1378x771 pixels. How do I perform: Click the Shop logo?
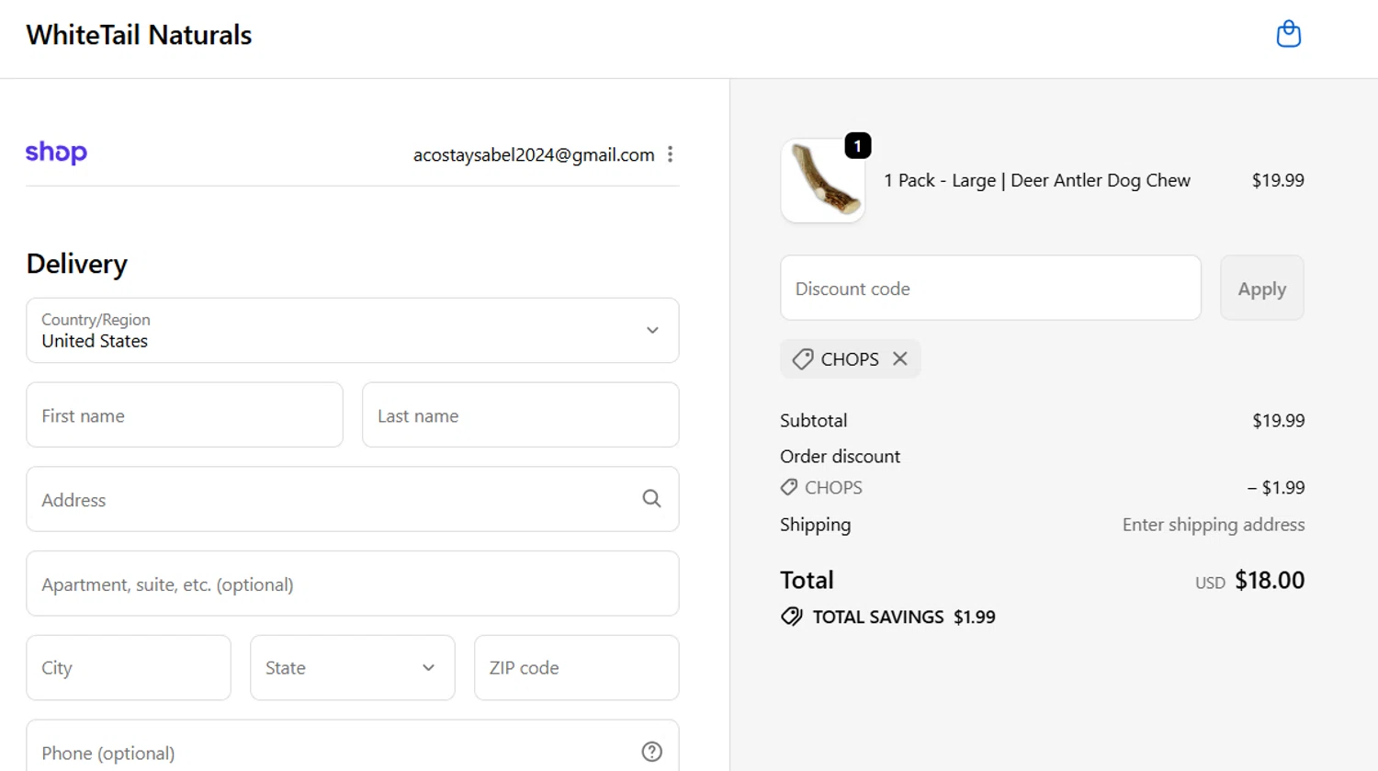[x=56, y=153]
